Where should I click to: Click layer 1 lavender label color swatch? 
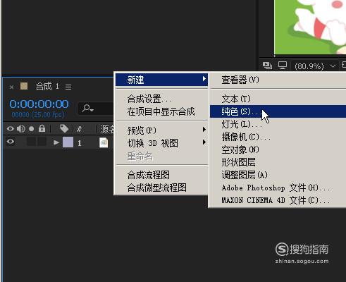[68, 142]
